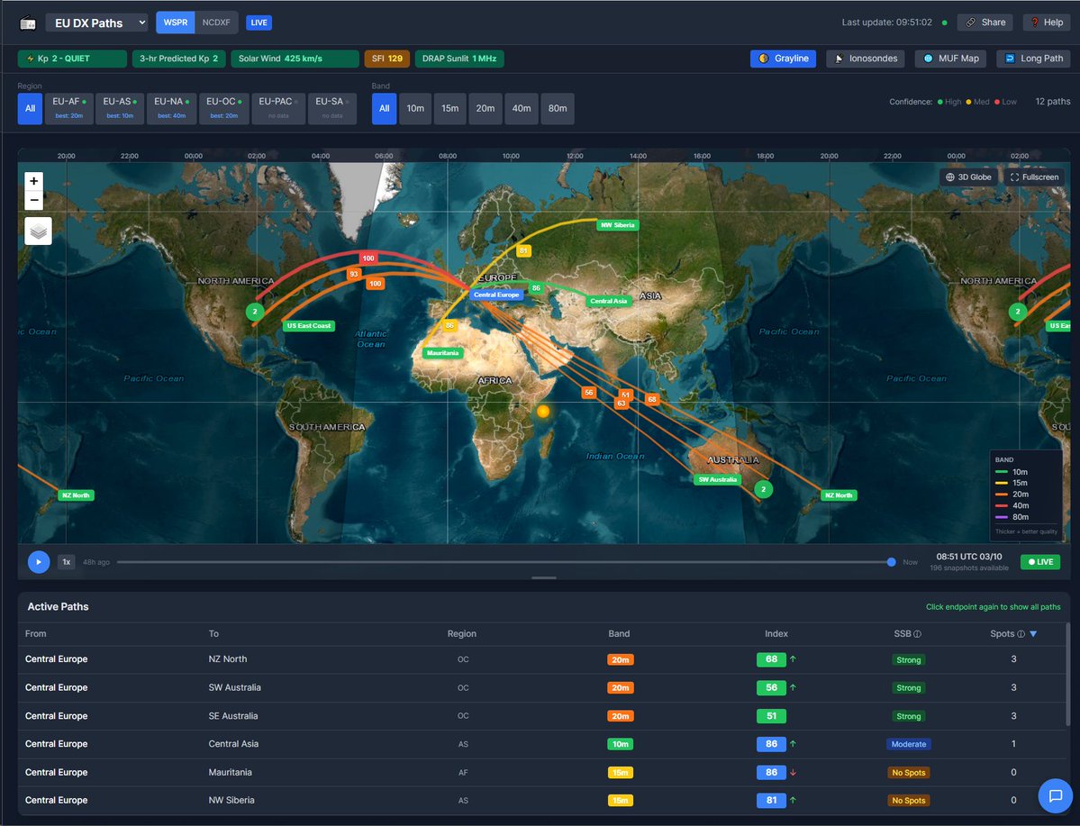Select the SE Australia path row
Viewport: 1080px width, 826px height.
point(542,716)
